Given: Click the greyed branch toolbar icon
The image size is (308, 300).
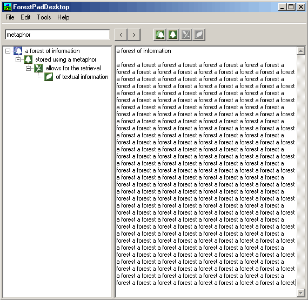Looking at the screenshot, I should coord(186,35).
